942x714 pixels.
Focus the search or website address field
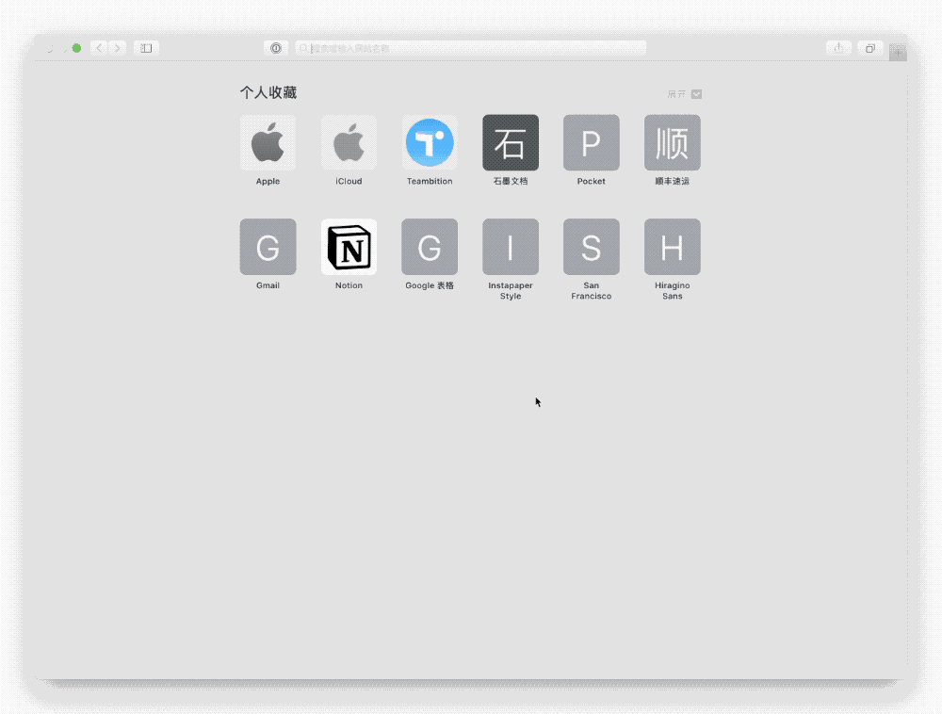471,48
